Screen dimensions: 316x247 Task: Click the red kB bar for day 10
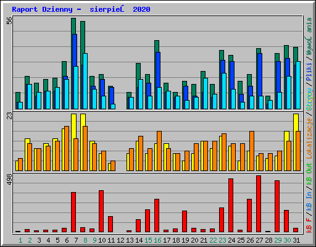101,211
